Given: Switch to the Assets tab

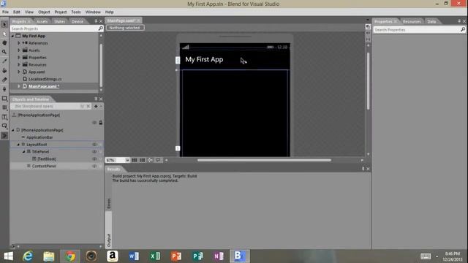Looking at the screenshot, I should (42, 21).
